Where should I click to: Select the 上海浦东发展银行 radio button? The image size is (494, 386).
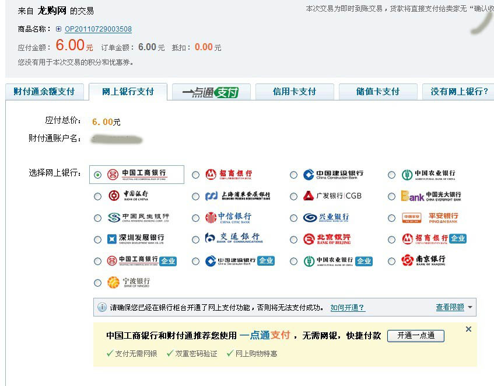point(195,196)
